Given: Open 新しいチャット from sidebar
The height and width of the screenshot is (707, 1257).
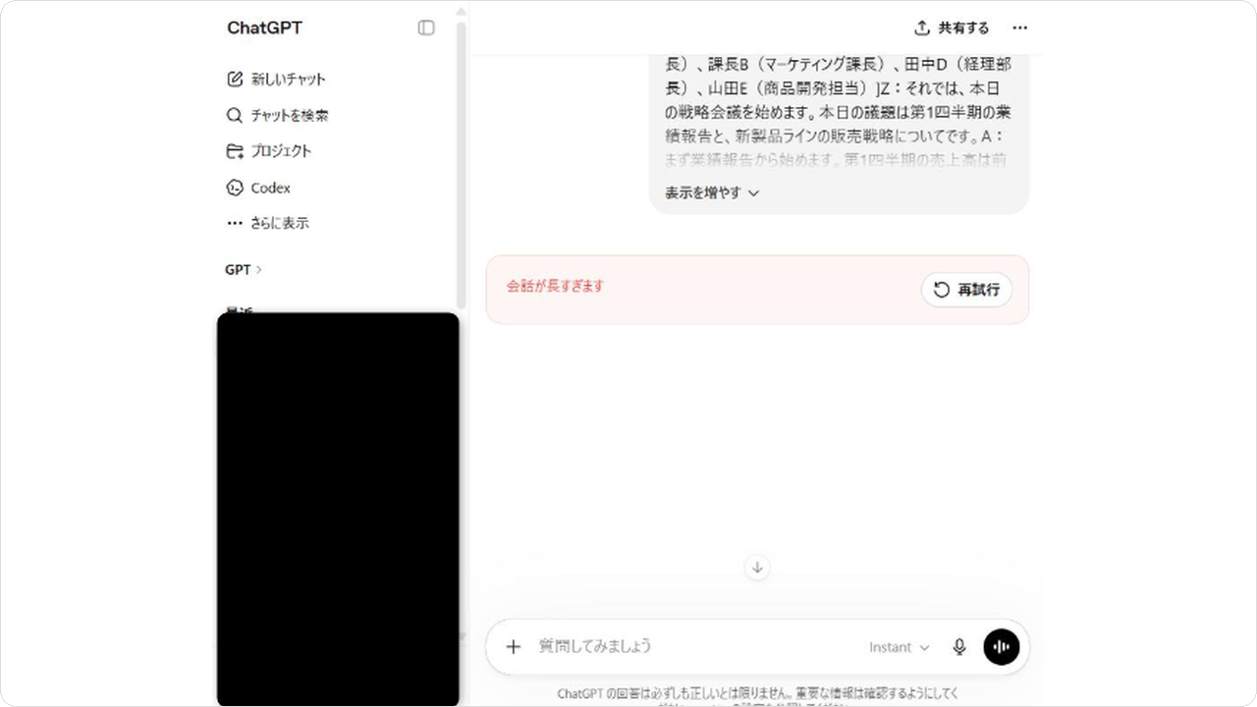Looking at the screenshot, I should tap(288, 79).
